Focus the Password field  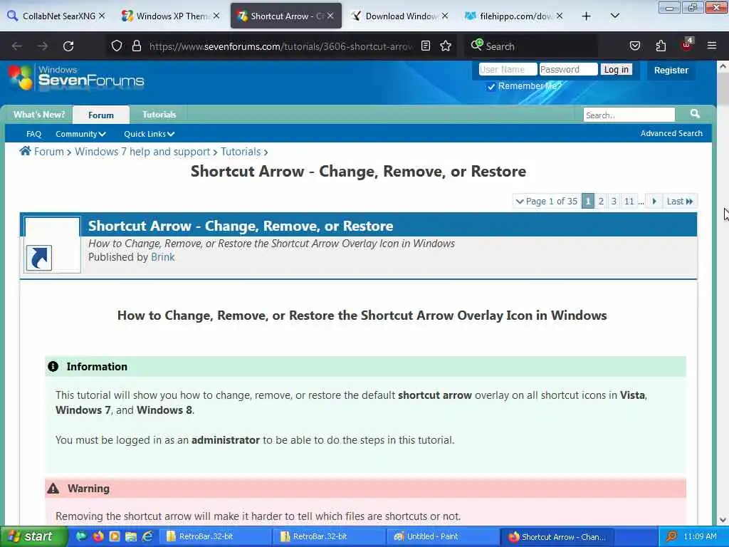[568, 69]
